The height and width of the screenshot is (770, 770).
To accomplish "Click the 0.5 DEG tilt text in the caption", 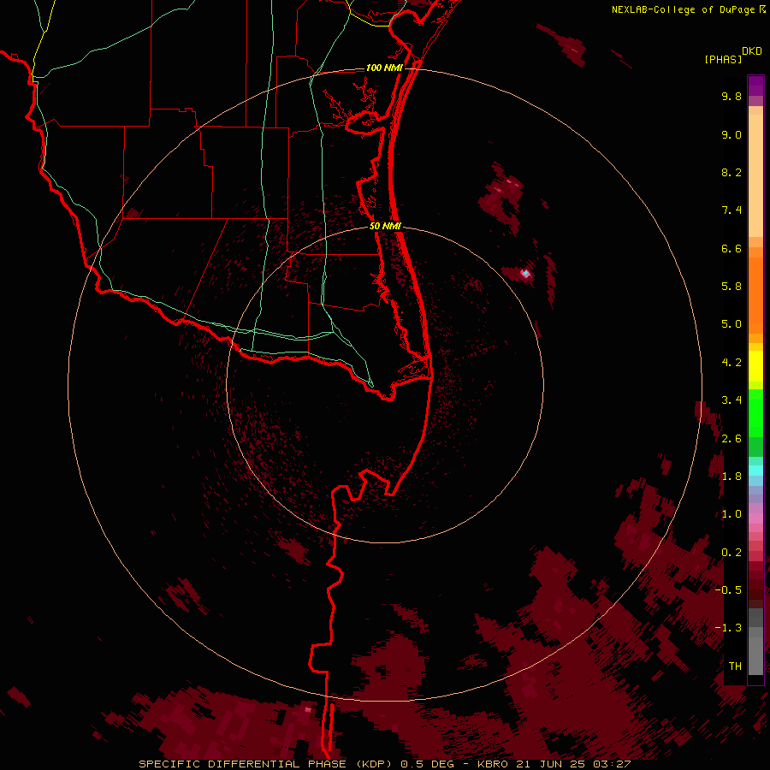I will 427,764.
